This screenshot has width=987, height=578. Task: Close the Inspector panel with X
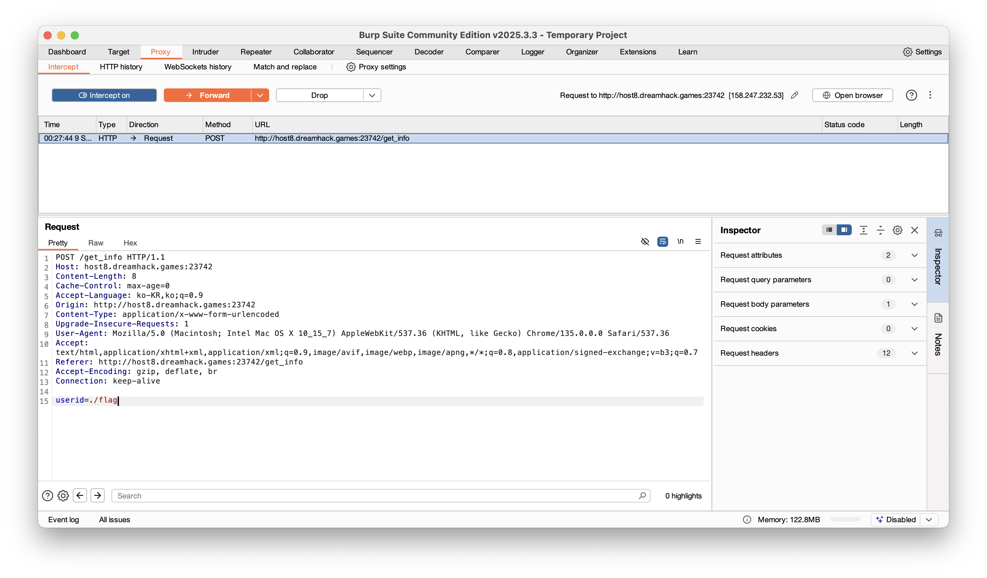pyautogui.click(x=915, y=230)
